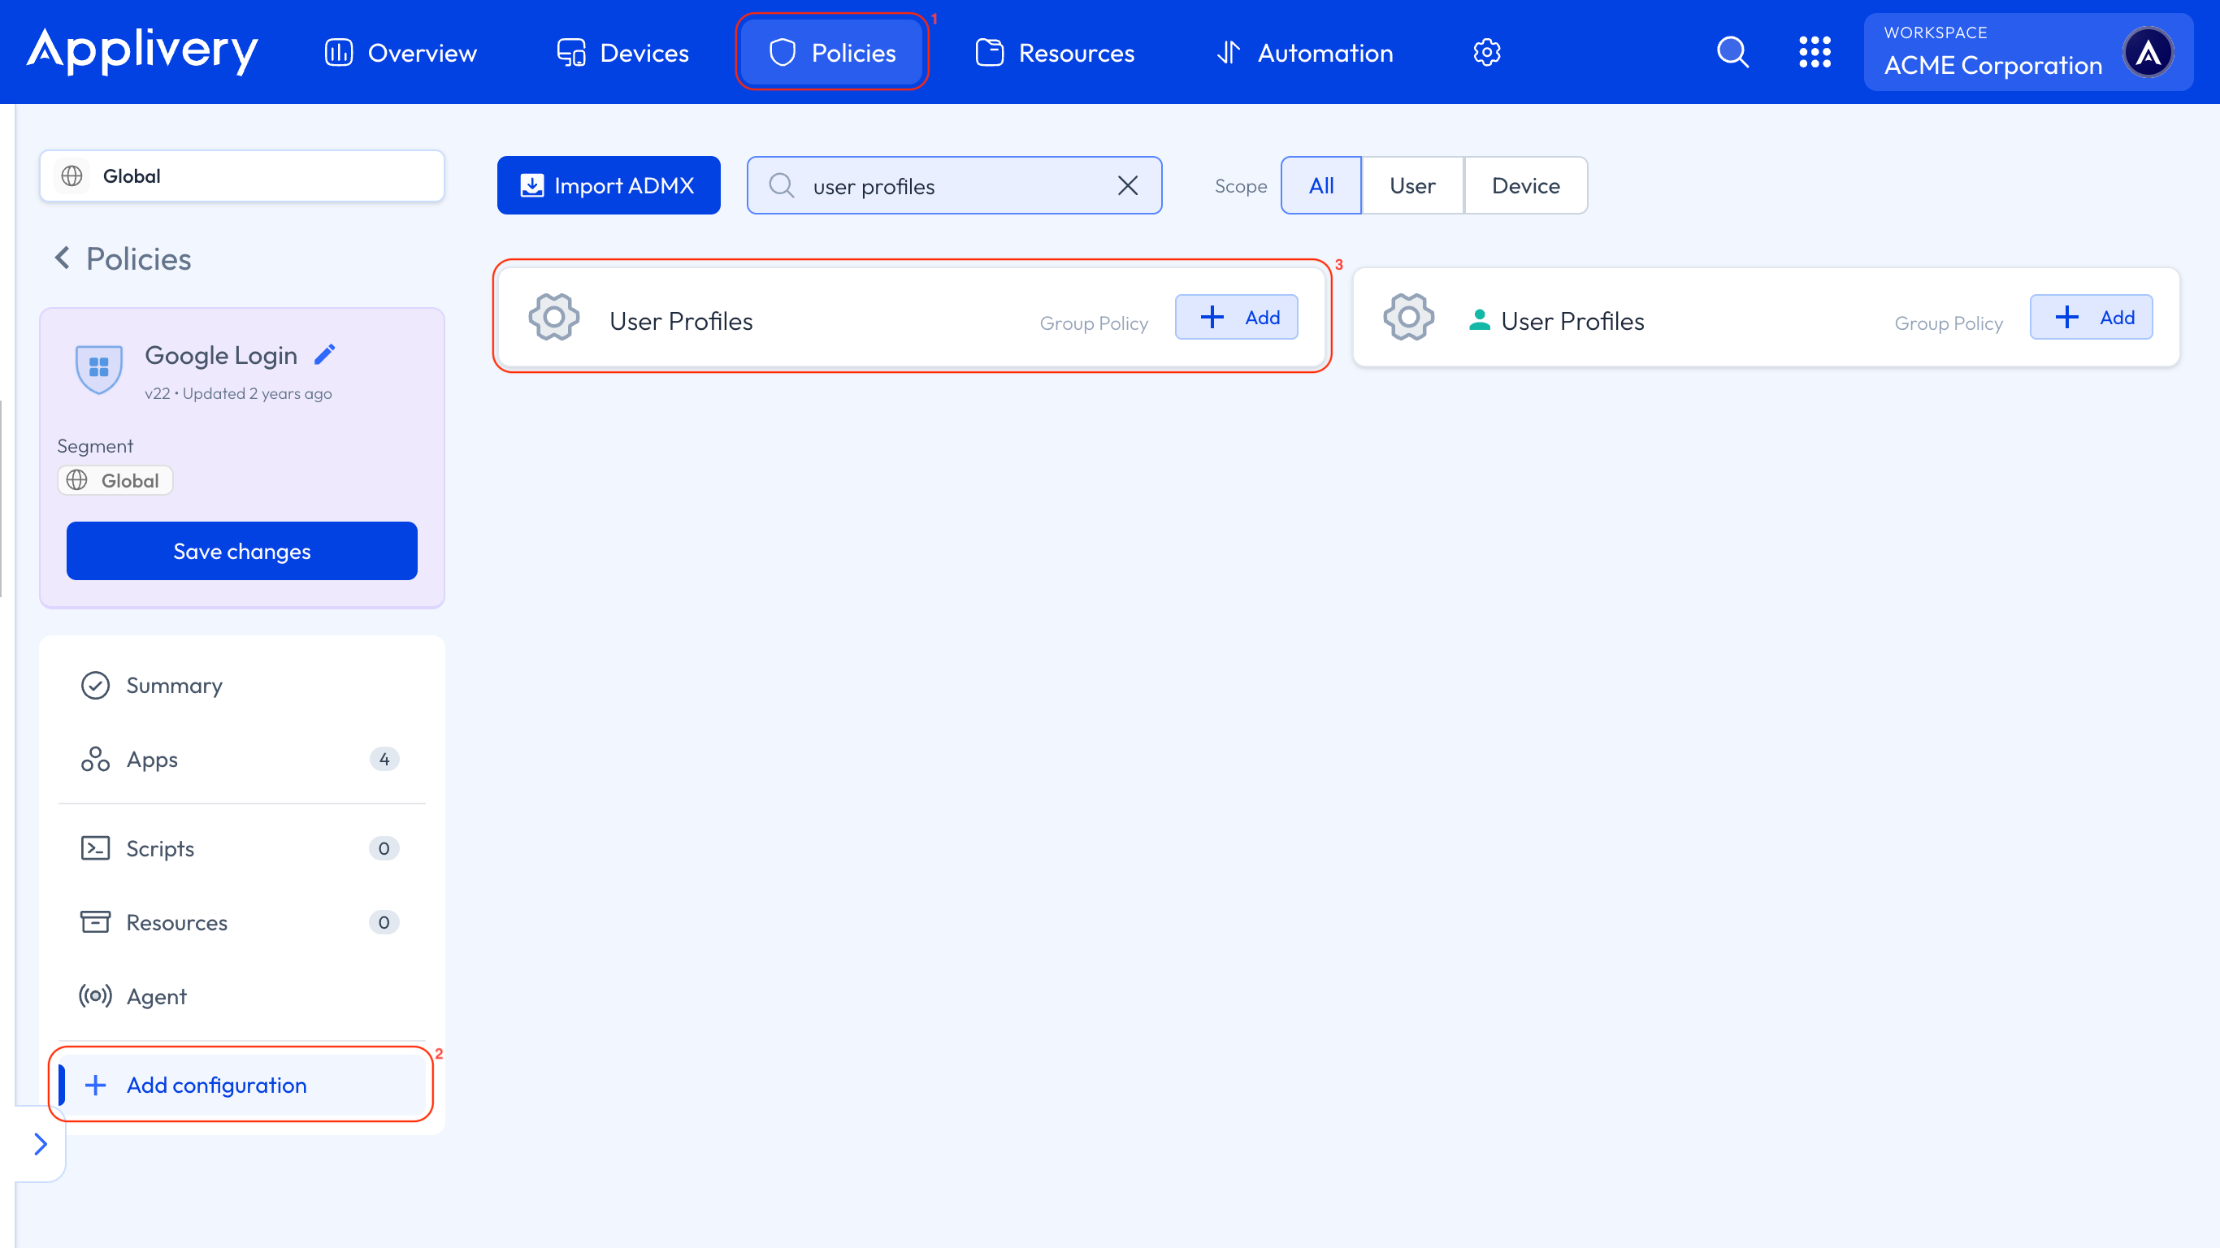Go back using the Policies back arrow
Image resolution: width=2220 pixels, height=1248 pixels.
62,258
